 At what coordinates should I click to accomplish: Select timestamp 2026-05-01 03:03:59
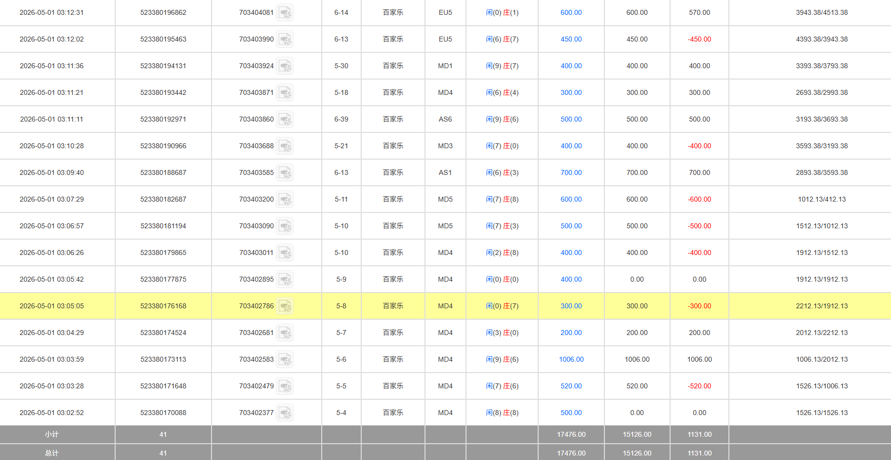click(51, 359)
